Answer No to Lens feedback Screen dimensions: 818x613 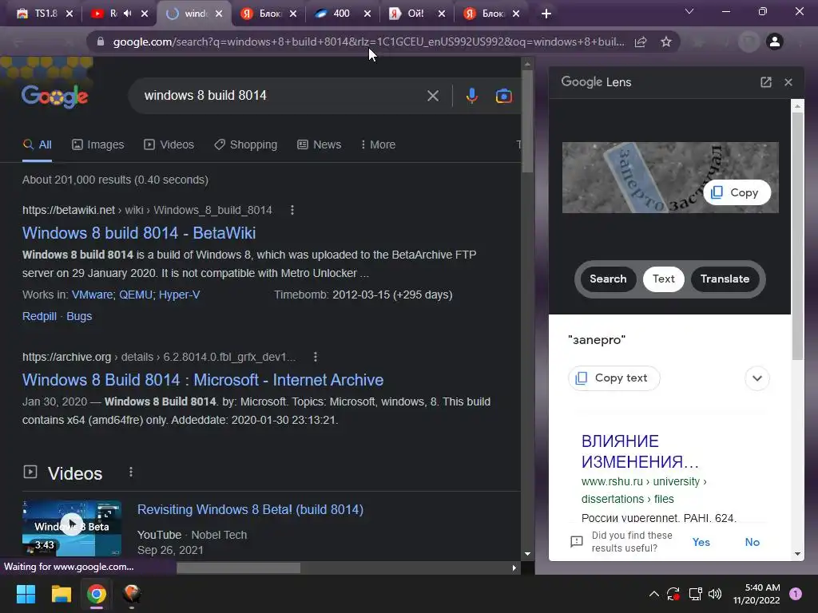click(x=752, y=542)
